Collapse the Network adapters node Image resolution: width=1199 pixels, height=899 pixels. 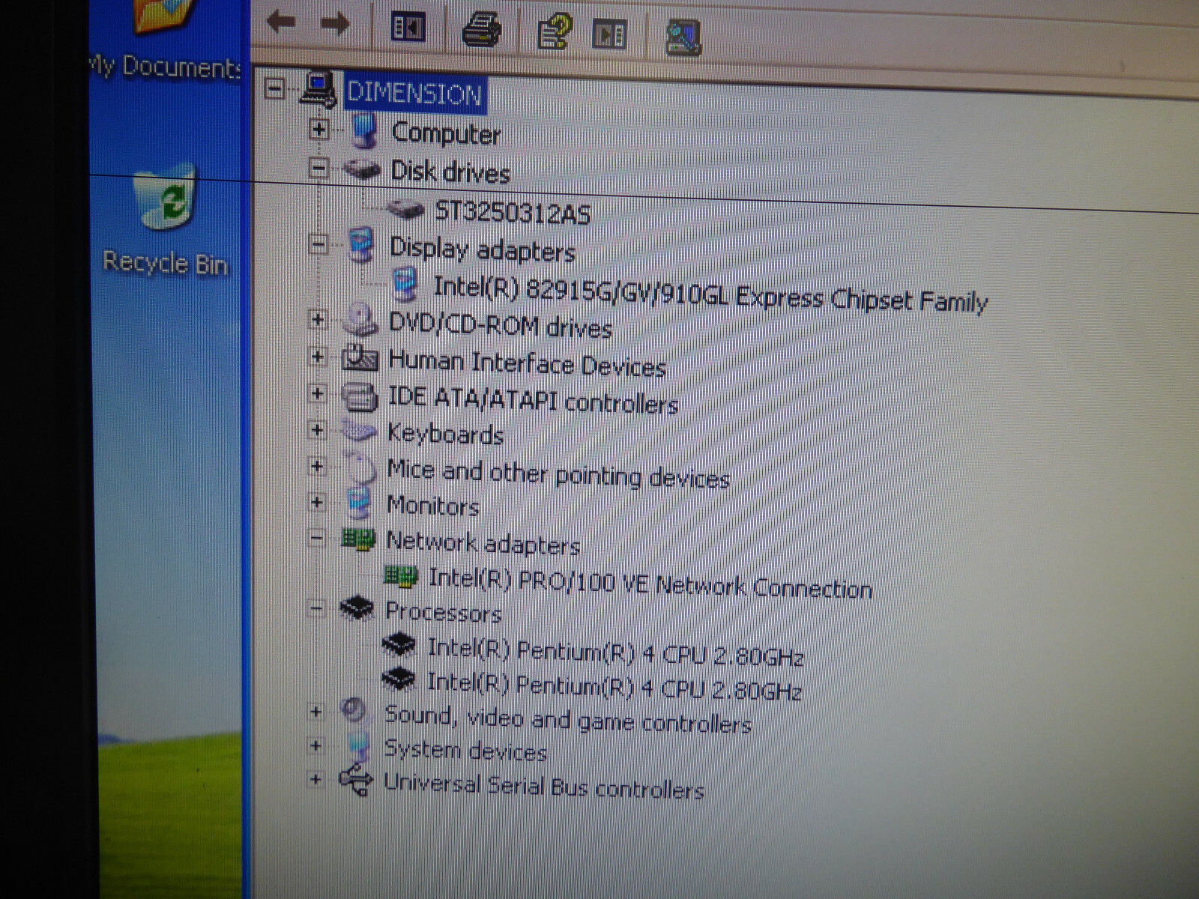point(317,538)
